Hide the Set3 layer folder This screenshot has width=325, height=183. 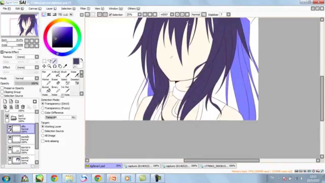coord(7,116)
